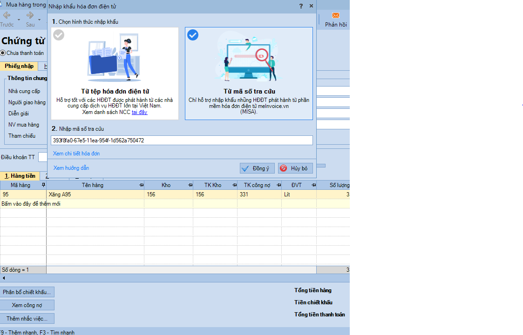Click the Trước back arrow icon

click(7, 15)
